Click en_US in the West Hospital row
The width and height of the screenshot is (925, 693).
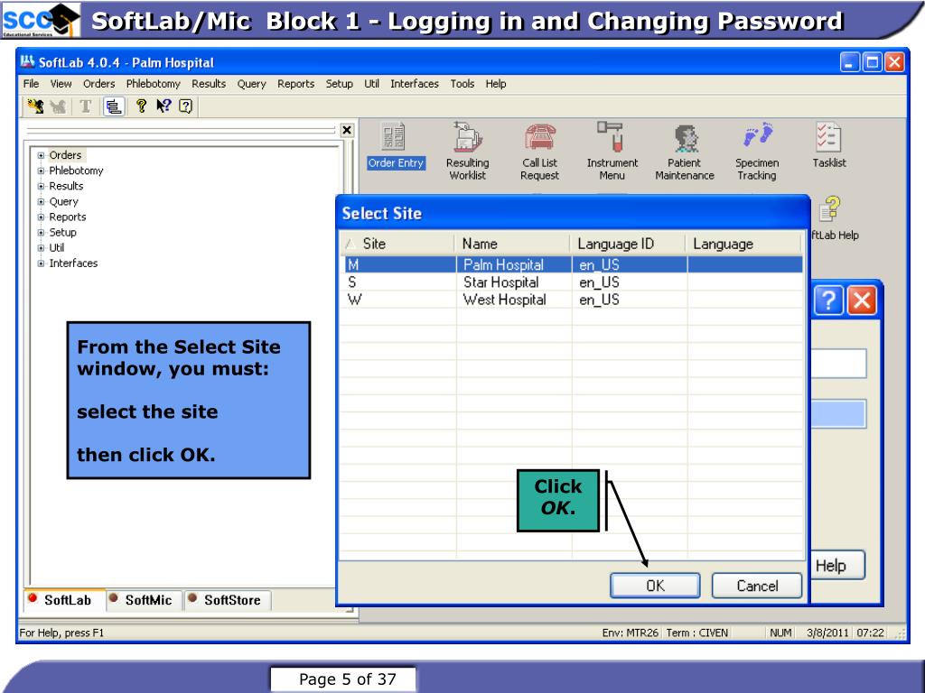point(599,300)
